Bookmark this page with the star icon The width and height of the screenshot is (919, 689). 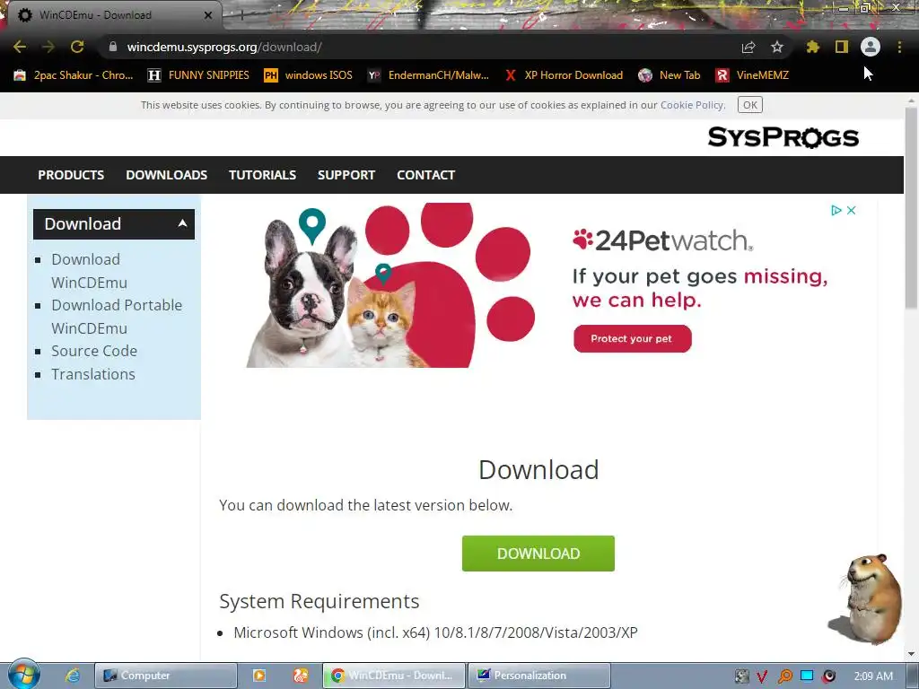pyautogui.click(x=777, y=47)
